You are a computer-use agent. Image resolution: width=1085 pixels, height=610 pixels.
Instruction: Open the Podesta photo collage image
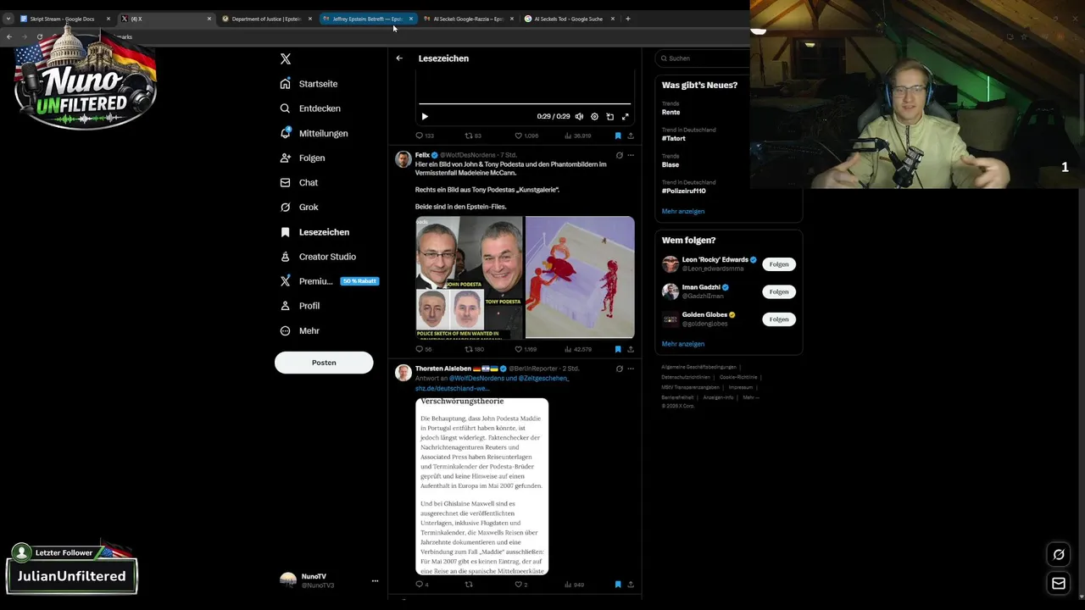[x=470, y=277]
